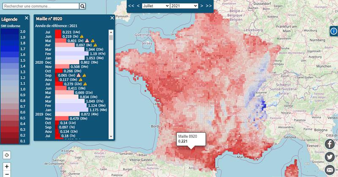Share the map by email icon
Viewport: 338px width, 177px height.
(330, 169)
